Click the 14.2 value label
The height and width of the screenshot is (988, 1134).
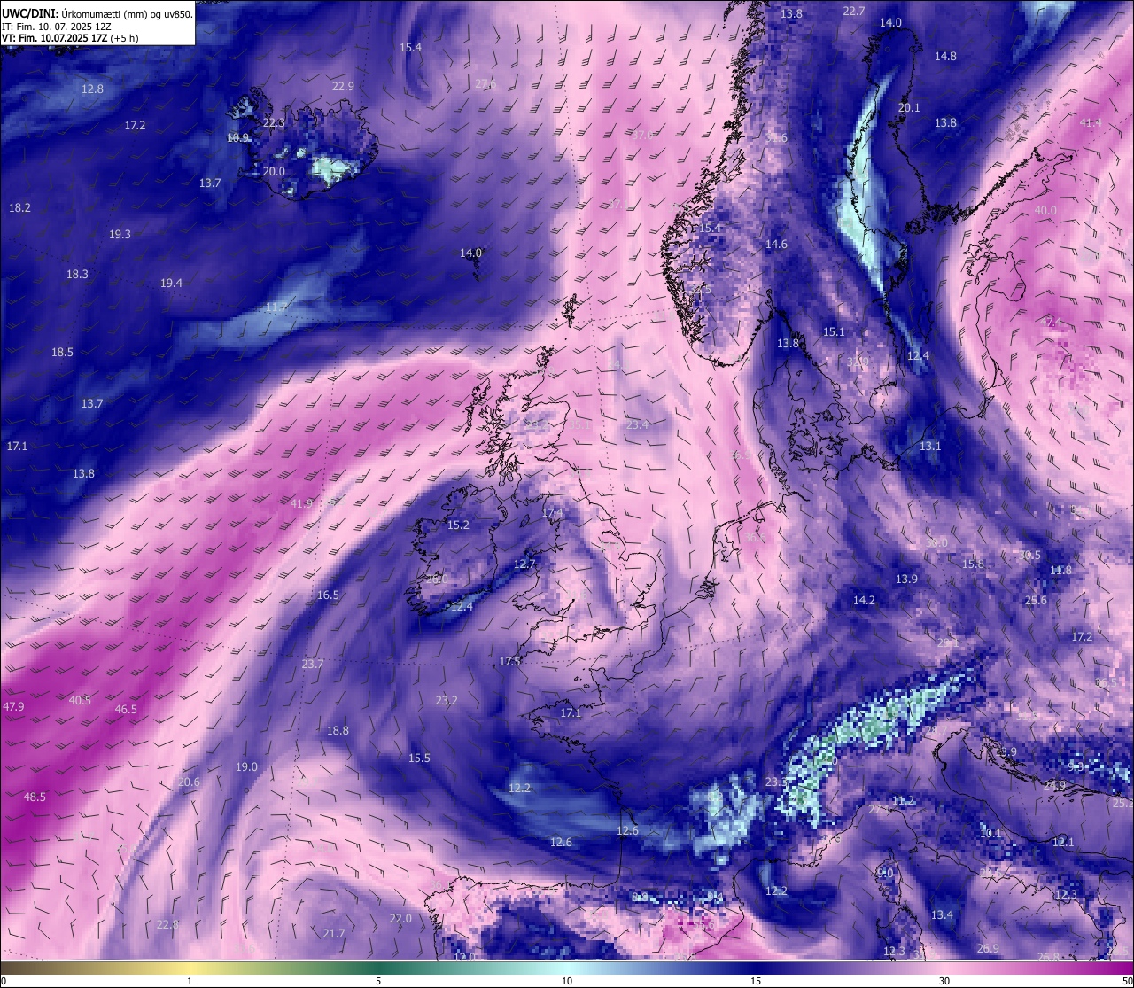(864, 601)
